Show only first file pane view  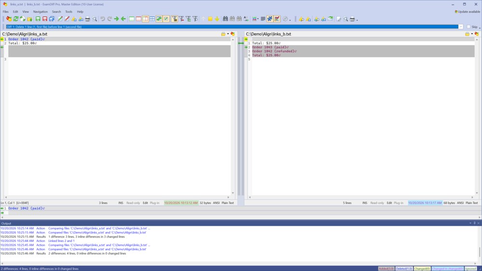(132, 19)
